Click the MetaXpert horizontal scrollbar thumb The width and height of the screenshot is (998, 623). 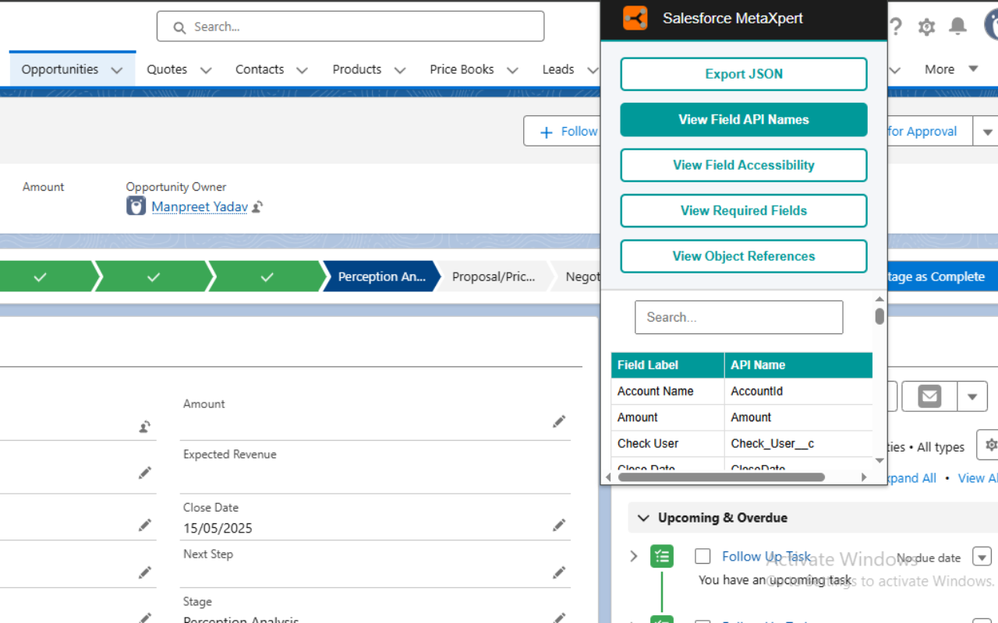(x=720, y=477)
